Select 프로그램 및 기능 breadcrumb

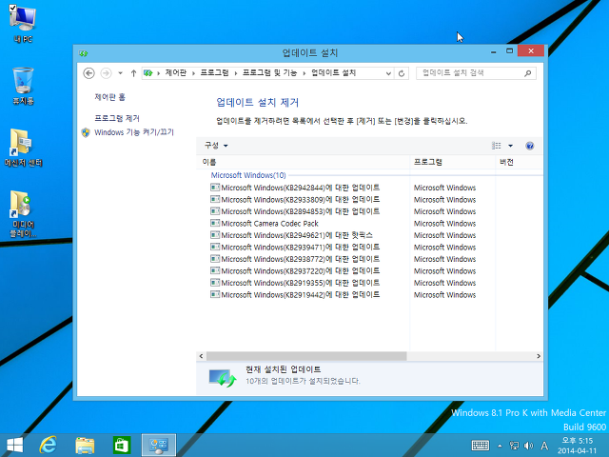point(269,72)
